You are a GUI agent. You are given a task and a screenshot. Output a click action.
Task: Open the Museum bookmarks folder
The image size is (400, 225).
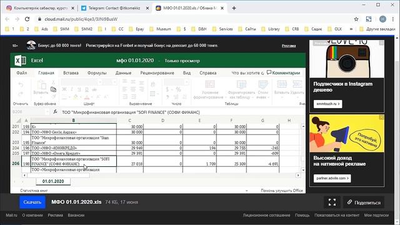pos(160,29)
